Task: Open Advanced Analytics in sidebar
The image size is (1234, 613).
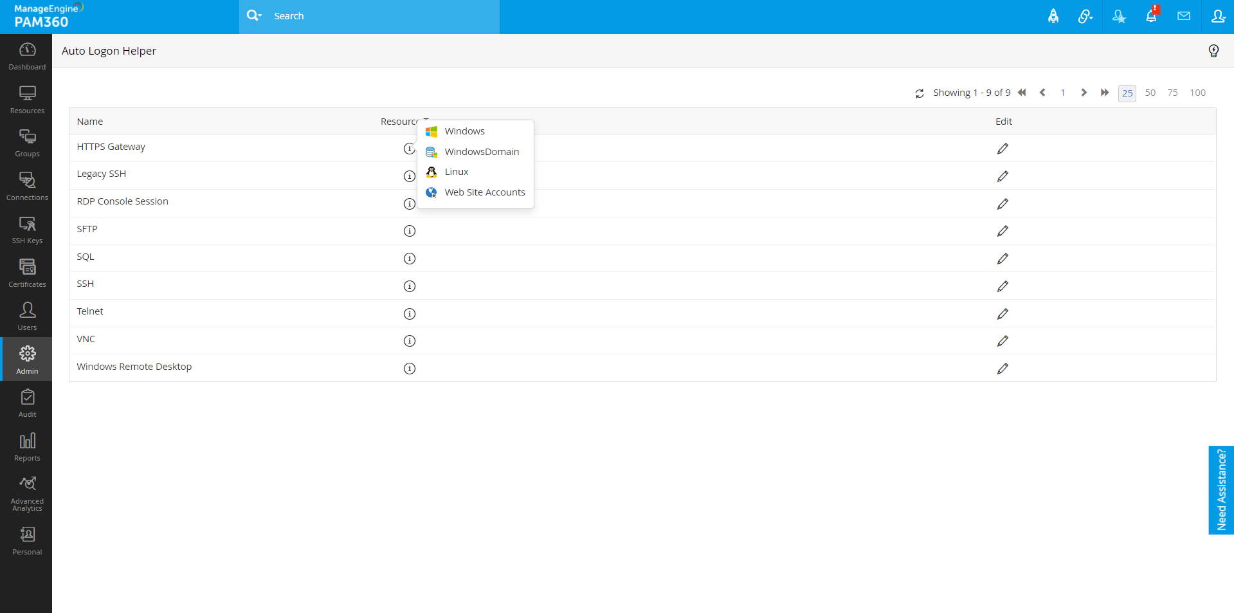Action: click(27, 493)
